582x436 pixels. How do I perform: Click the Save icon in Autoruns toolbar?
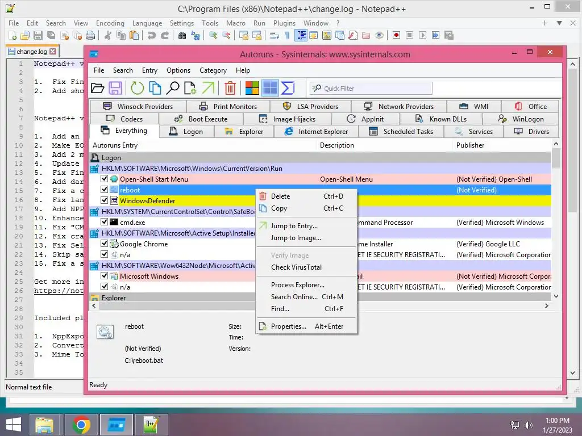point(115,88)
